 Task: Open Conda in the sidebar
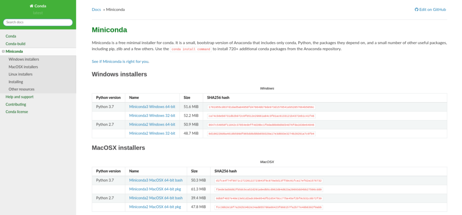tap(11, 36)
